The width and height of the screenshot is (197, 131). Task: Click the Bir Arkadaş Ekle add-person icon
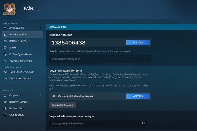click(x=5, y=34)
